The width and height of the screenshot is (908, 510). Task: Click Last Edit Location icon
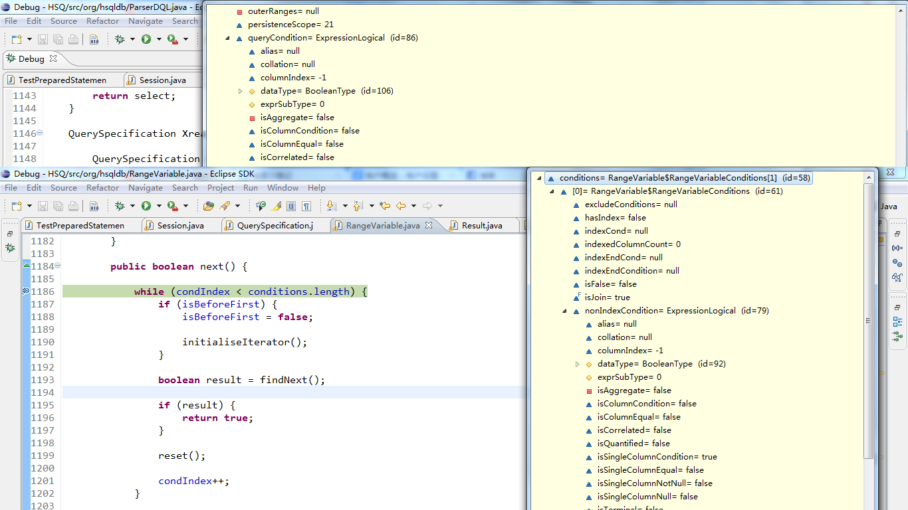pyautogui.click(x=384, y=206)
